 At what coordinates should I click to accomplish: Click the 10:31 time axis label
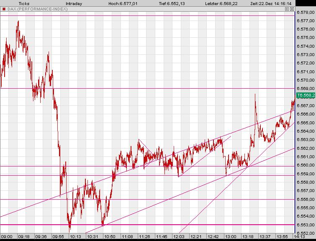[x=92, y=236]
